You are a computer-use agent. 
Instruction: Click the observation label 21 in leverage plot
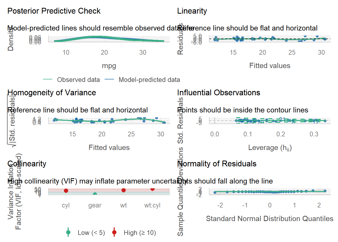coord(282,119)
